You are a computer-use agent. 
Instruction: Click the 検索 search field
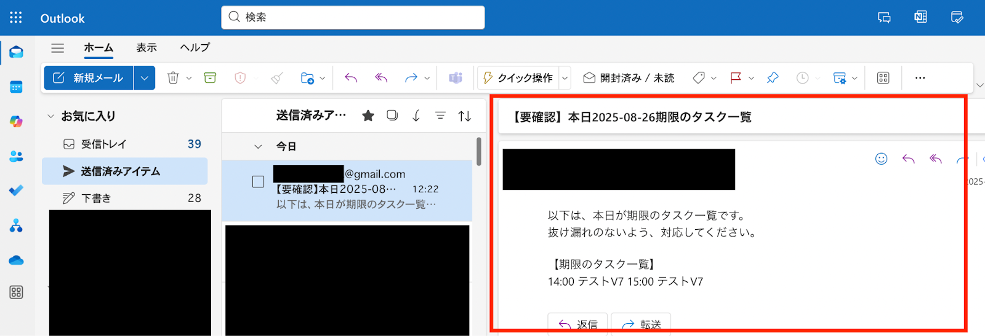click(353, 17)
